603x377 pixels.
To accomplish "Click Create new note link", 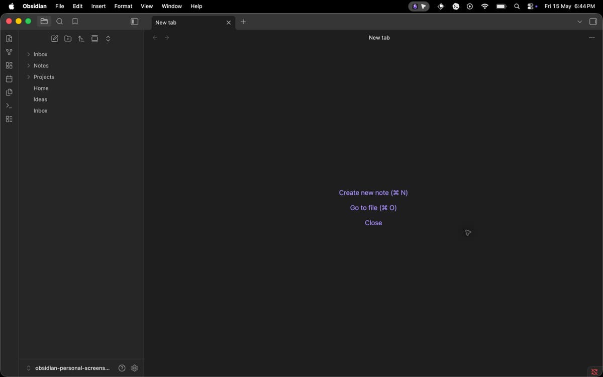I will pyautogui.click(x=373, y=193).
